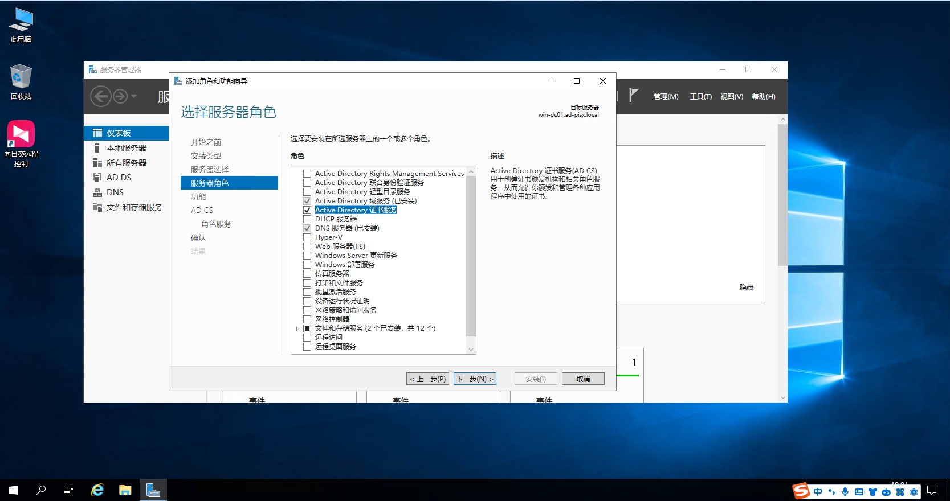
Task: Open the Sunflower remote control desktop shortcut
Action: tap(21, 134)
